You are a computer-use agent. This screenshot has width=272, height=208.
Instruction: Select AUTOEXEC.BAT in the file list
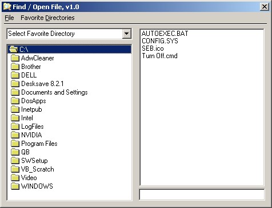(x=165, y=34)
